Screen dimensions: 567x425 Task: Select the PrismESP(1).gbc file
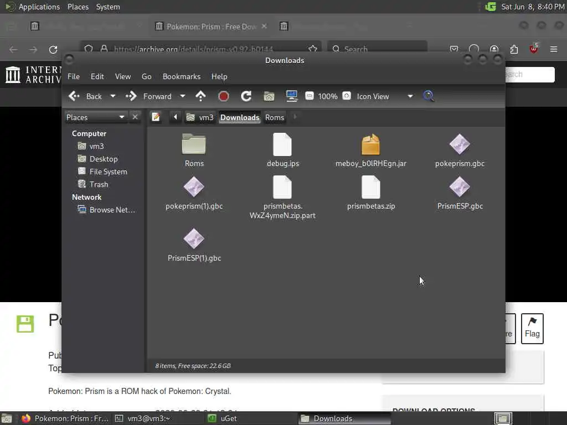194,239
